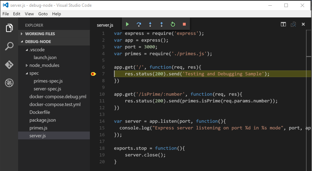
Task: Restart the debug session
Action: pyautogui.click(x=173, y=24)
